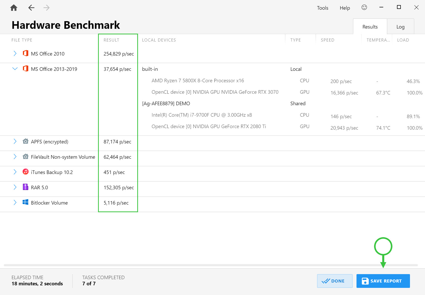Click the RESULT column header
Screen dimensions: 425x295
pyautogui.click(x=111, y=40)
